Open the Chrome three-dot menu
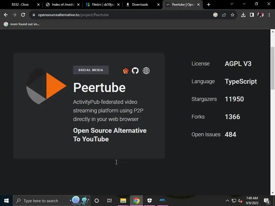The width and height of the screenshot is (275, 206). pyautogui.click(x=269, y=15)
